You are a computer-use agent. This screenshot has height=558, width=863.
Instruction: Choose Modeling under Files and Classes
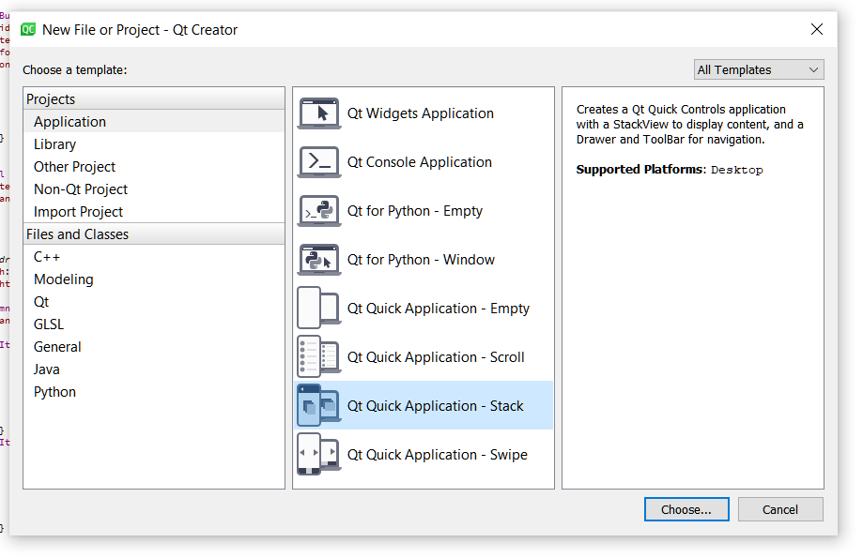tap(63, 279)
